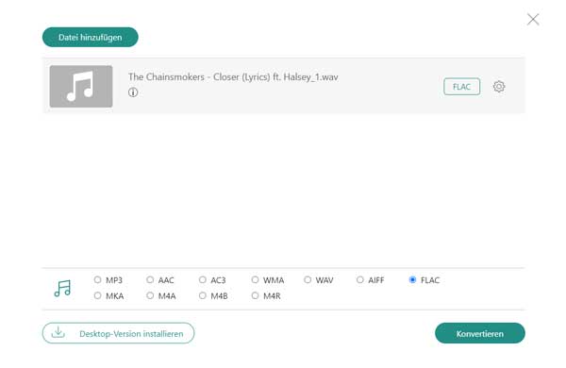The height and width of the screenshot is (368, 566).
Task: Open the FLAC format badge on file row
Action: pyautogui.click(x=461, y=87)
